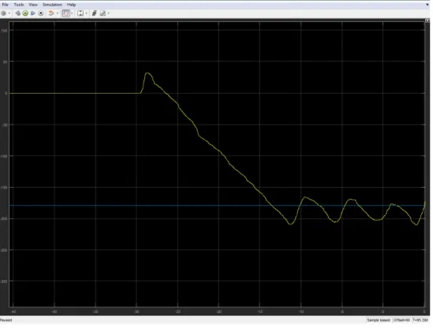433x332 pixels.
Task: Expand the configuration gear dropdown arrow
Action: pos(9,13)
